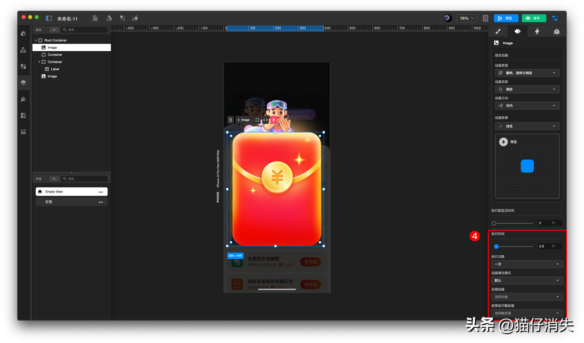Open the 执行次数 一次 dropdown
Image resolution: width=584 pixels, height=343 pixels.
(527, 264)
